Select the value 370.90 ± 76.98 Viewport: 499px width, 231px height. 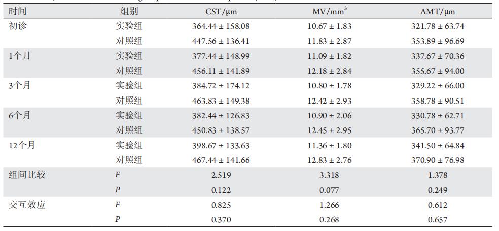438,160
